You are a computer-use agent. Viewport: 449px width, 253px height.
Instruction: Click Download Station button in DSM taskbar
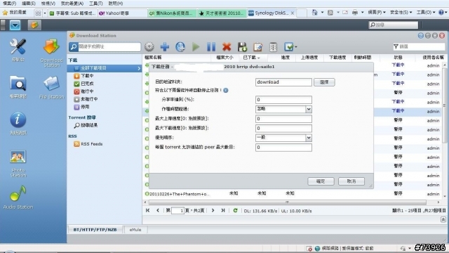pyautogui.click(x=34, y=25)
